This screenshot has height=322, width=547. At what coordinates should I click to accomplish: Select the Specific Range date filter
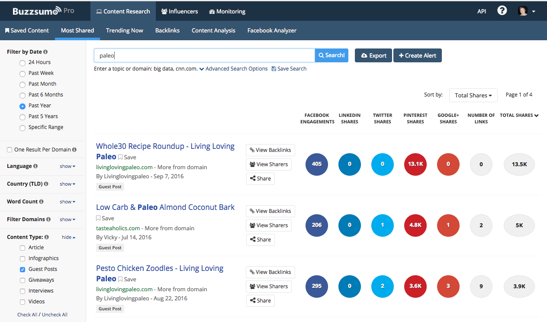point(23,128)
